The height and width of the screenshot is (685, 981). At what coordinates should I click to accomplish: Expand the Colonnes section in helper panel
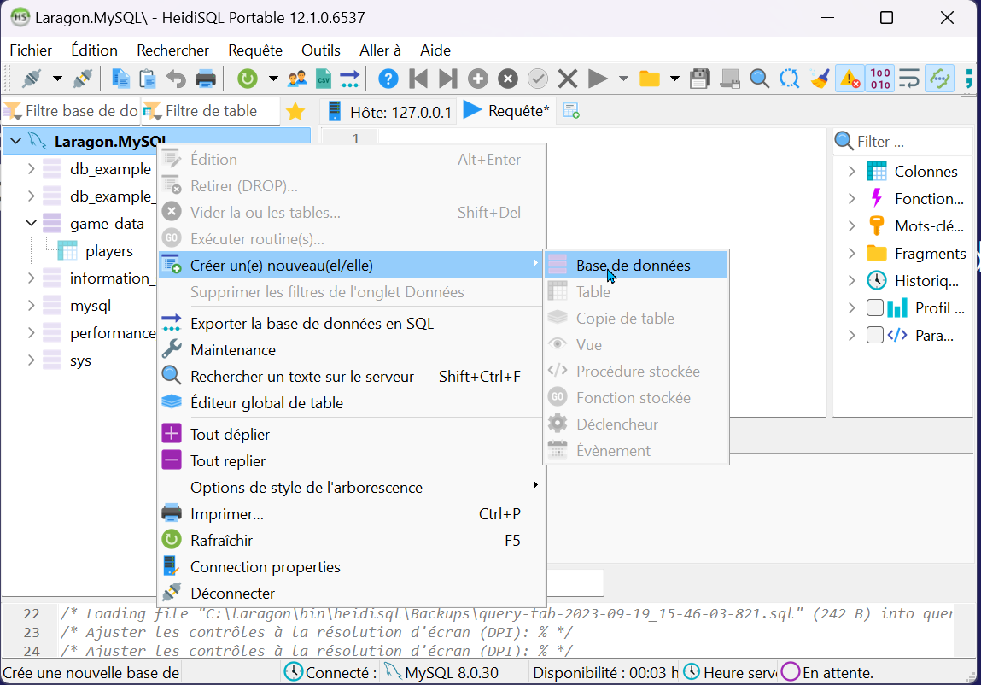[851, 172]
